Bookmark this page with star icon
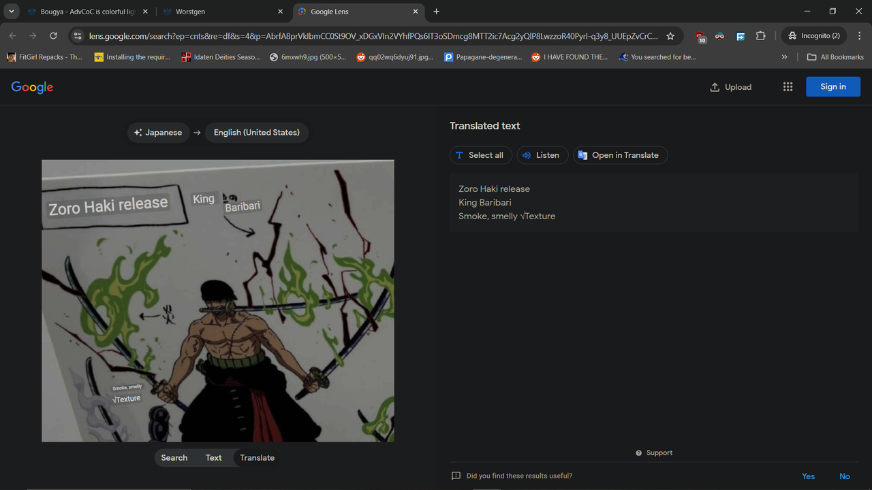The width and height of the screenshot is (872, 490). [x=670, y=36]
